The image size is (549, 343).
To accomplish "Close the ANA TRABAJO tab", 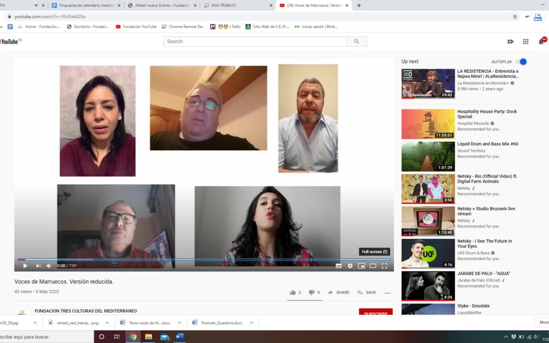I will [270, 5].
